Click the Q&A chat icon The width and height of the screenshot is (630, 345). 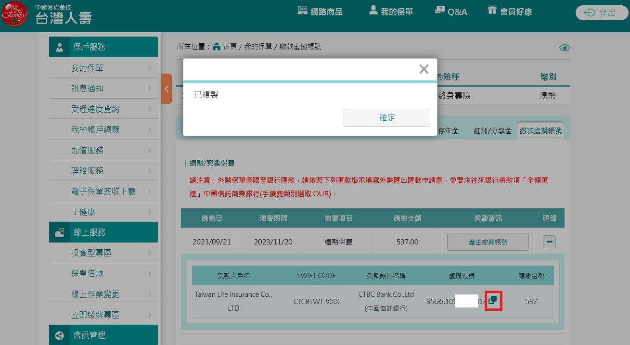point(439,10)
